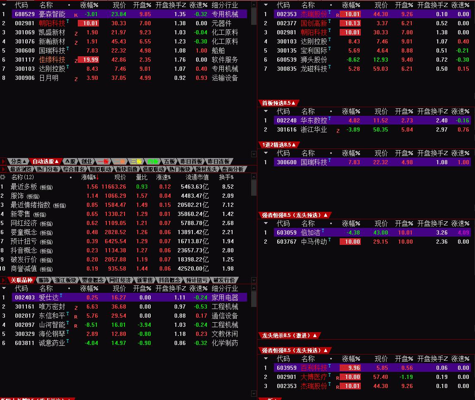
Task: Switch to the A股 tab
Action: 70,161
